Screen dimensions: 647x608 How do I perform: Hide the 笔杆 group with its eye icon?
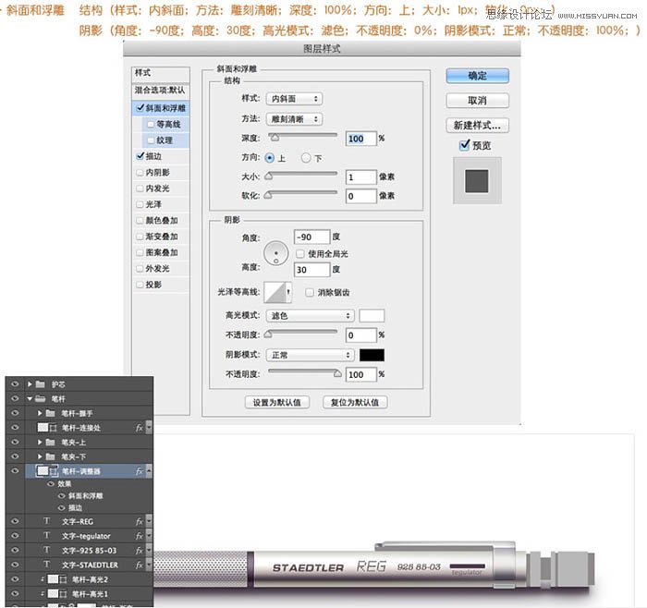pos(16,398)
